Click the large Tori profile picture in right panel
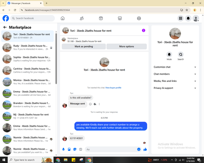Screen dimensions: 204x163 [175, 33]
